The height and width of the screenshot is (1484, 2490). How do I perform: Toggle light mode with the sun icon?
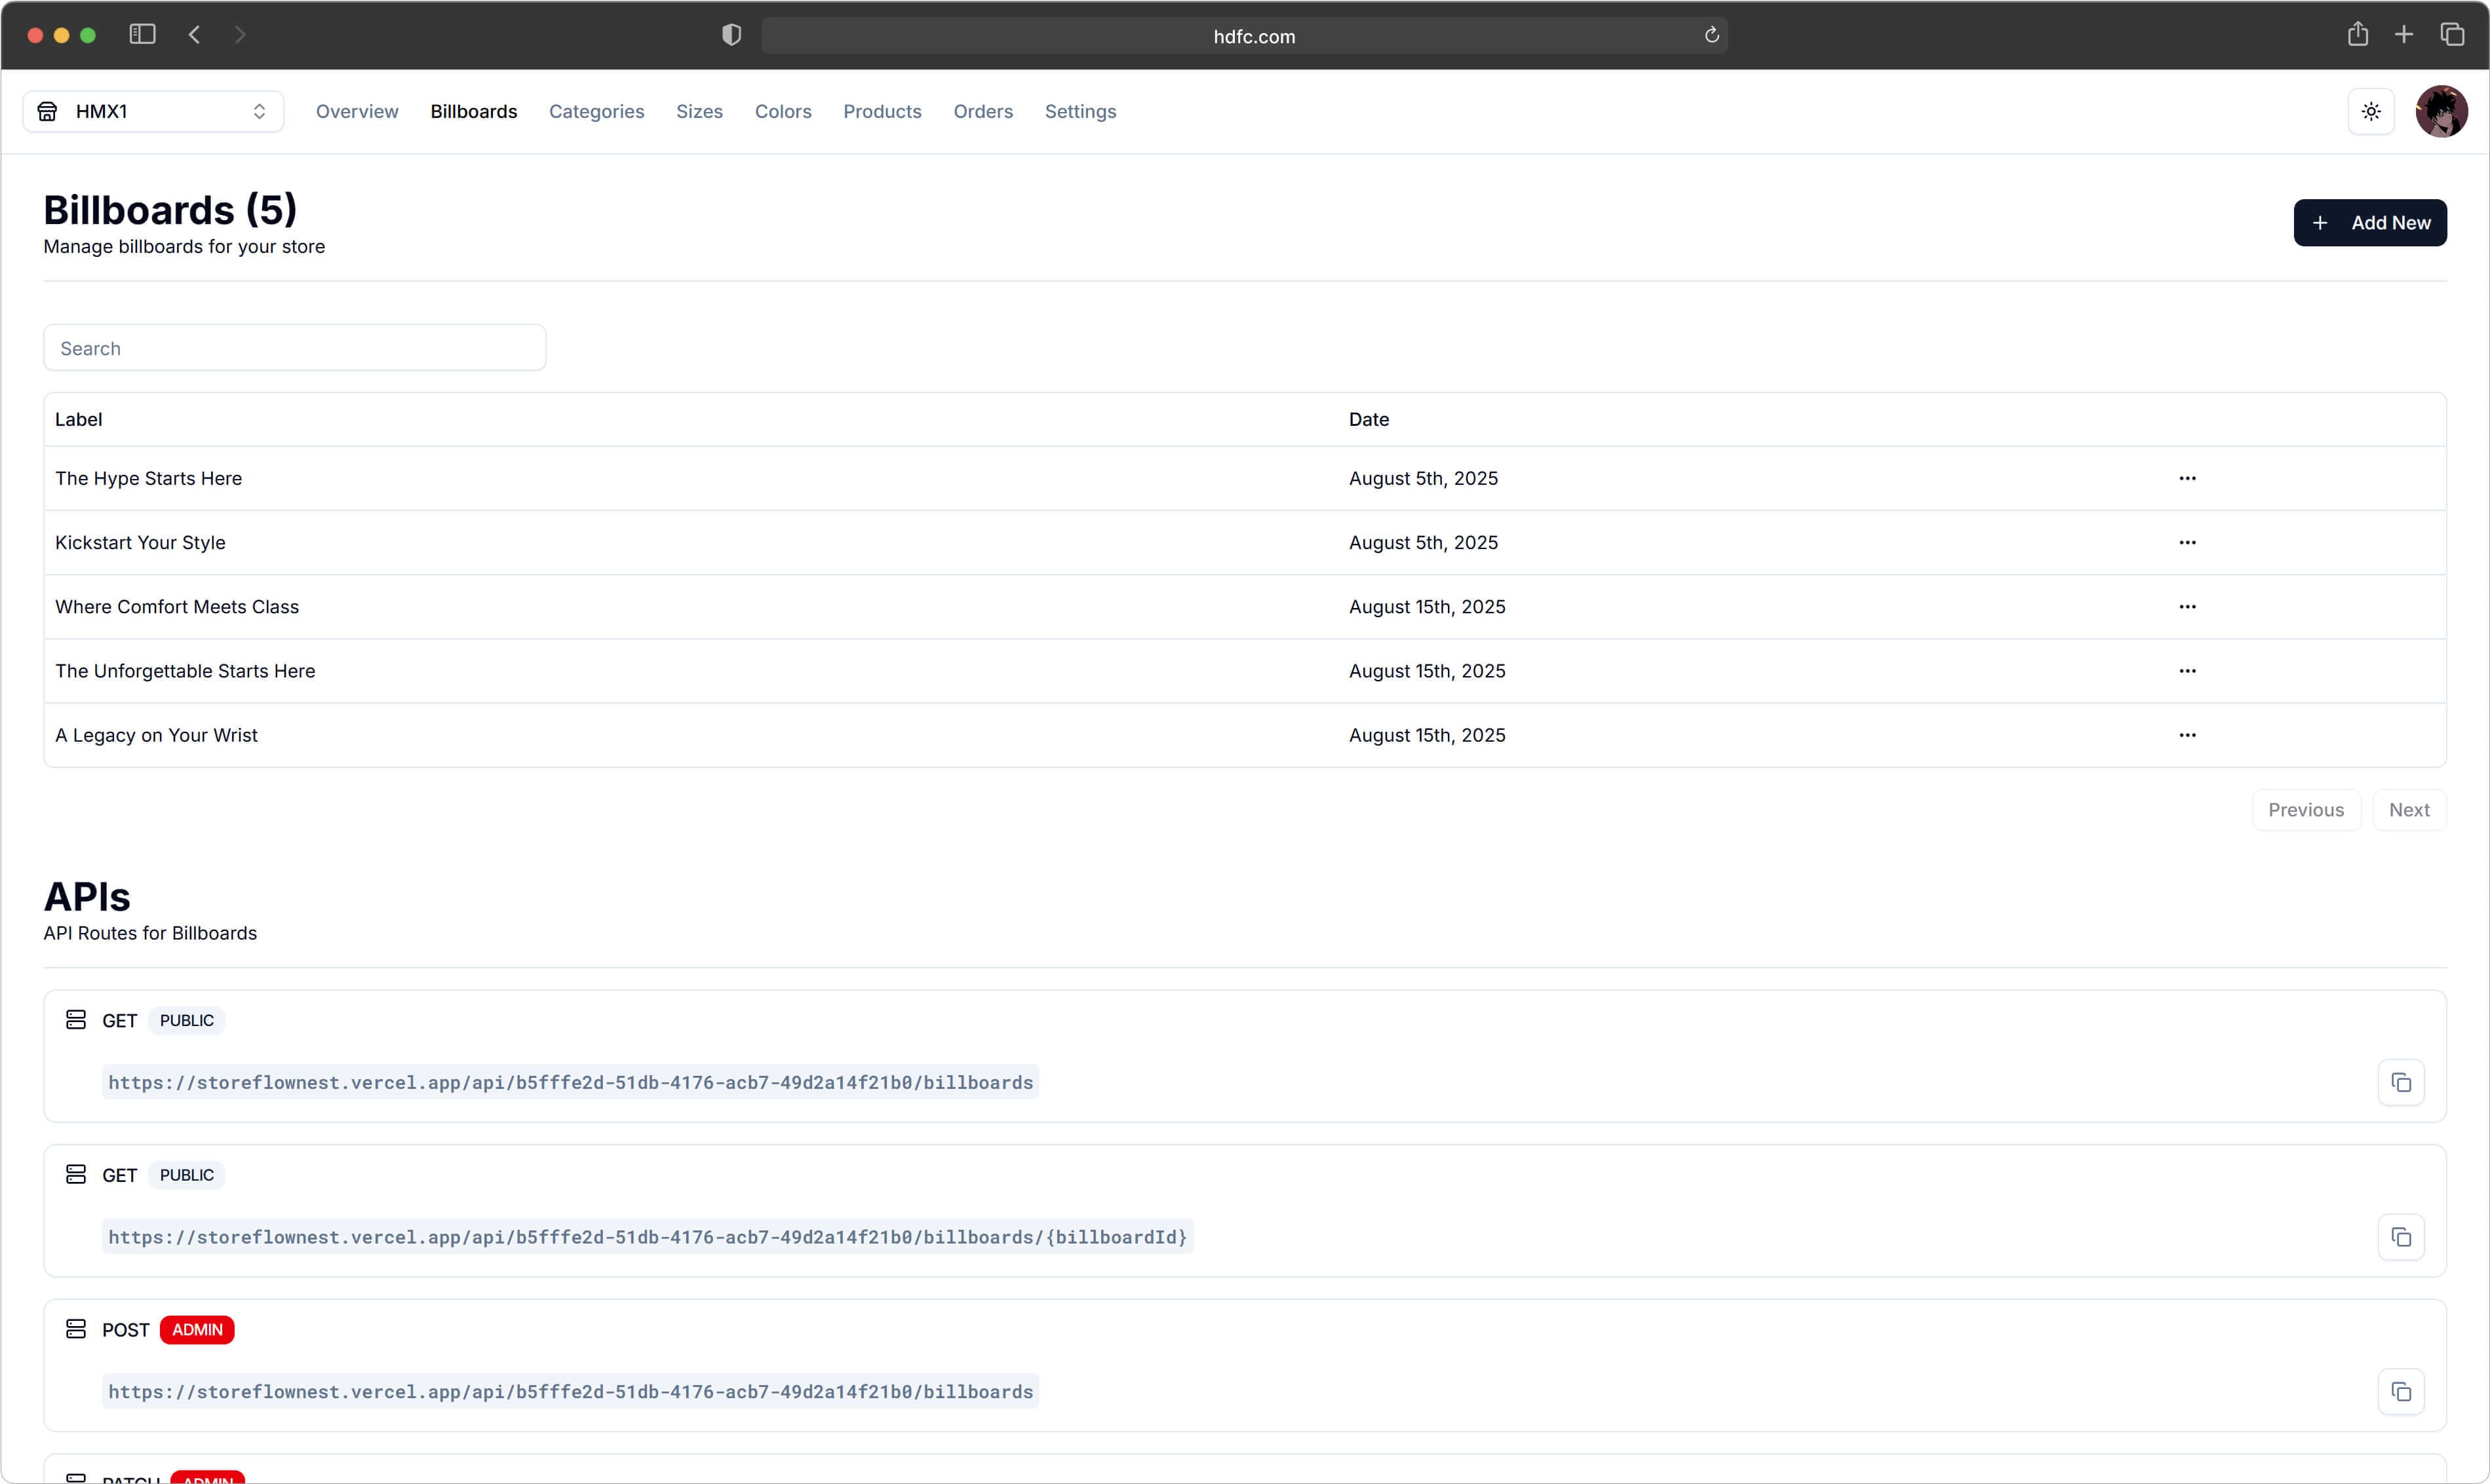point(2371,111)
